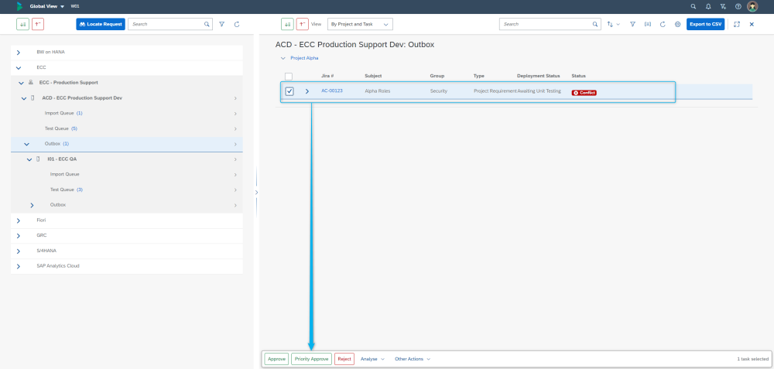Click the Reject button

coord(344,359)
